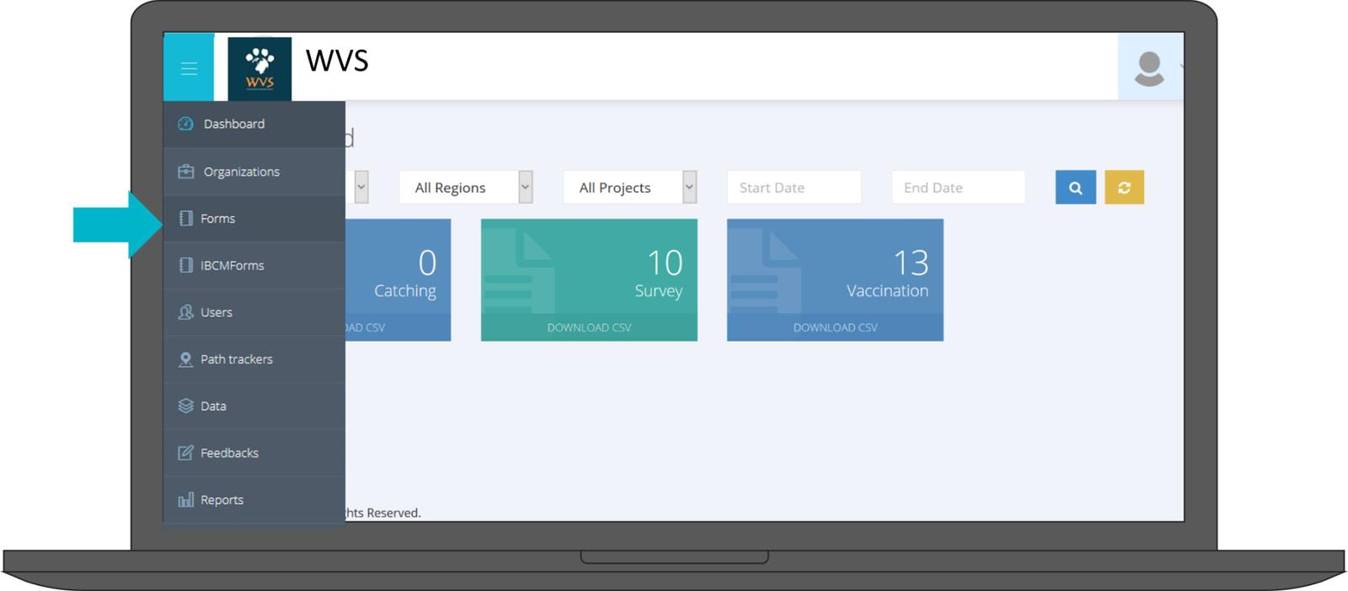Click the Start Date field

[794, 187]
